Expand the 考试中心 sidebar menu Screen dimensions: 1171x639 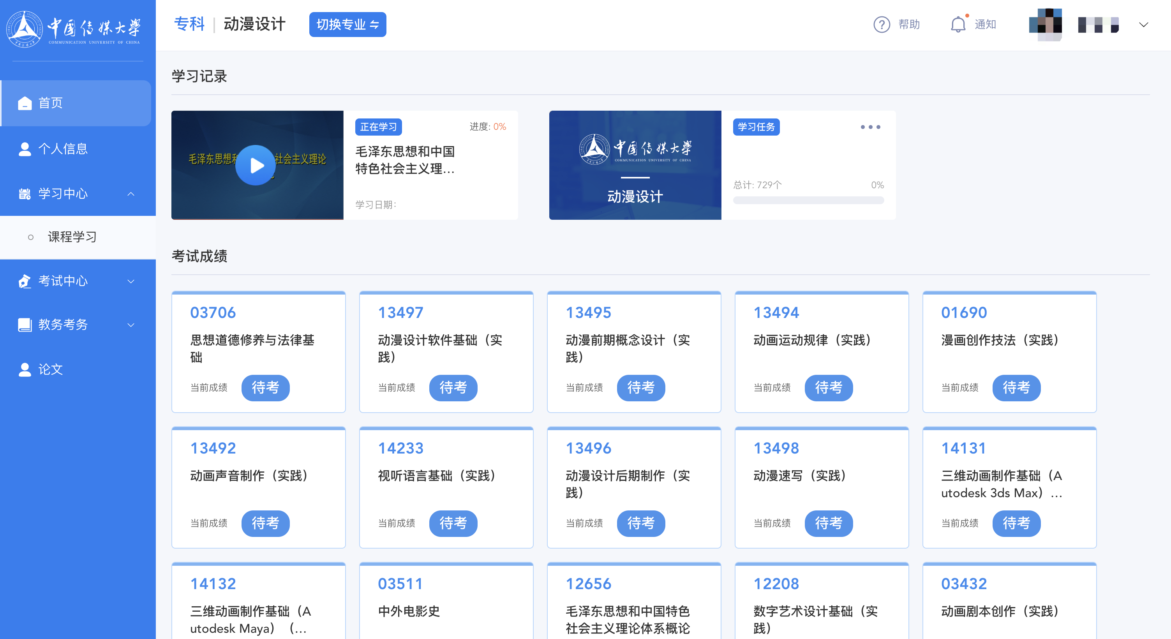[x=131, y=281]
